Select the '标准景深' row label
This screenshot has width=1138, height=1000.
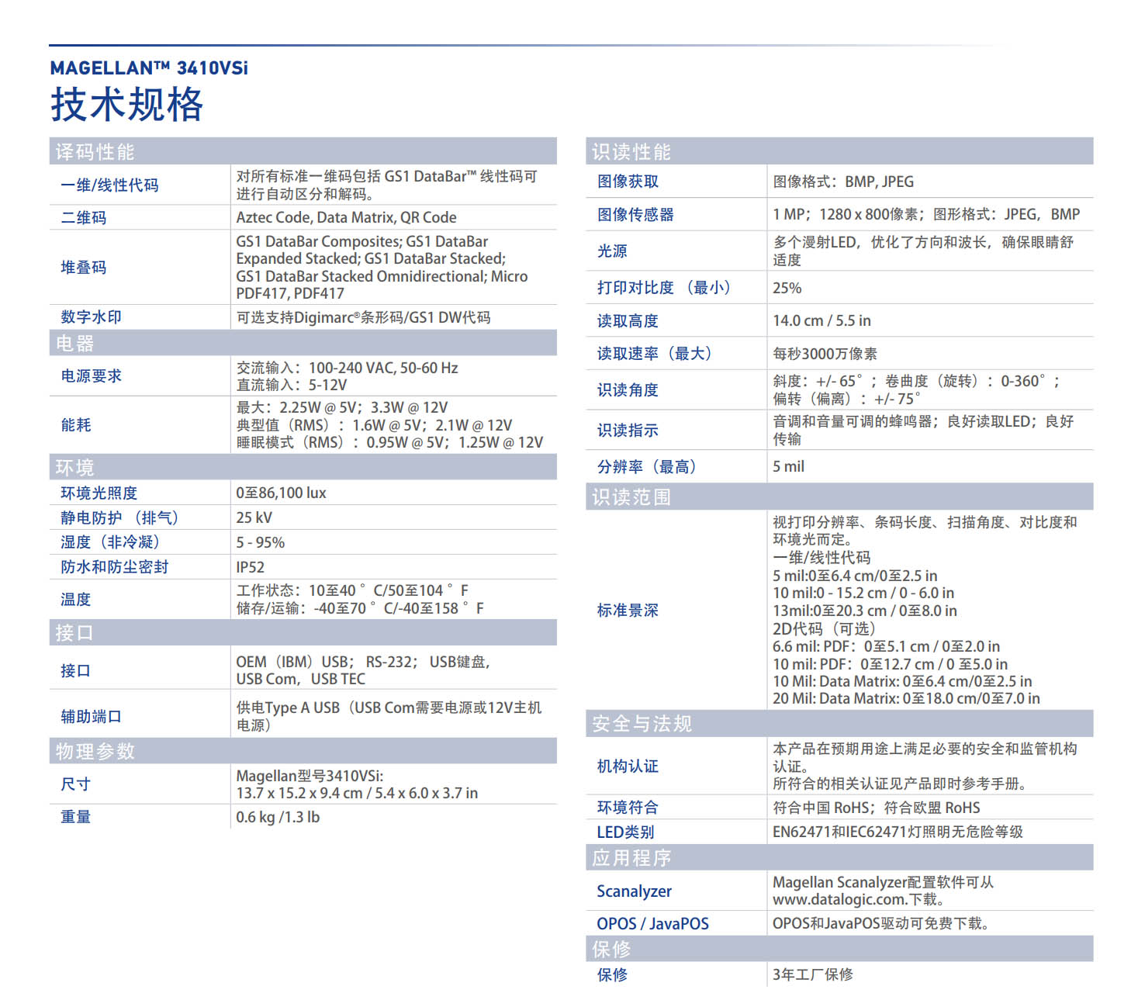click(x=628, y=611)
